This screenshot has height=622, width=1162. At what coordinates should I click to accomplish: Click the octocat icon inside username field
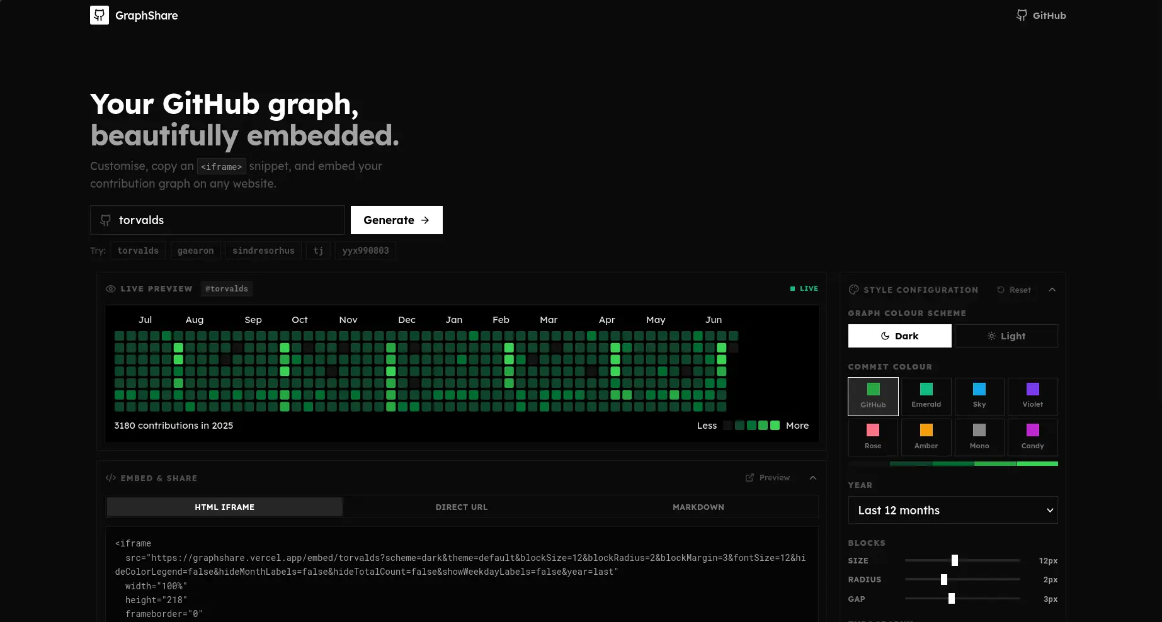(106, 220)
